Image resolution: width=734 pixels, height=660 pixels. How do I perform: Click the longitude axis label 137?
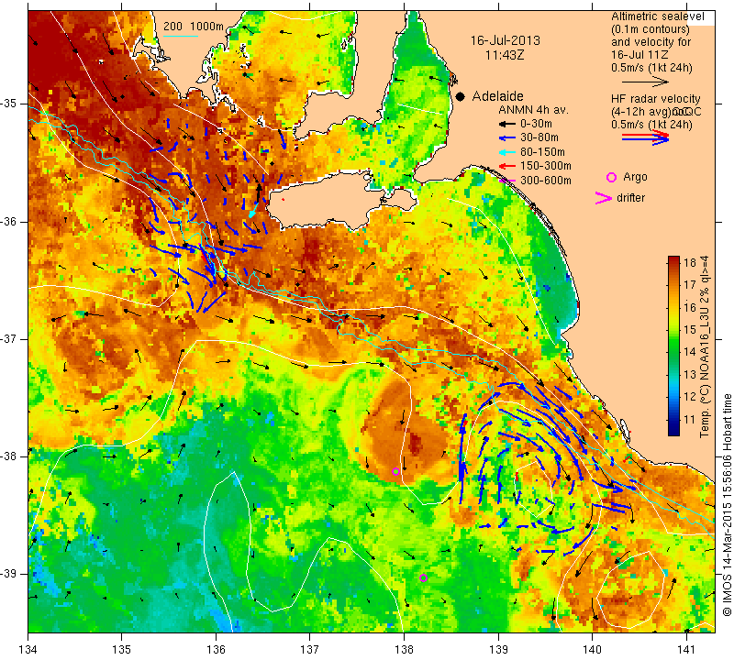[x=309, y=650]
